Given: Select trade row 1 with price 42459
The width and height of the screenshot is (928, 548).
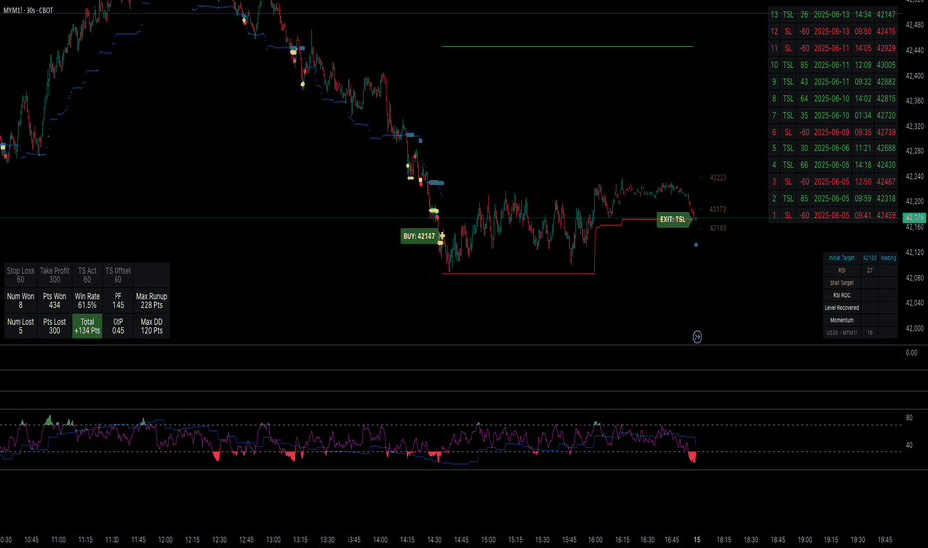Looking at the screenshot, I should pyautogui.click(x=832, y=215).
